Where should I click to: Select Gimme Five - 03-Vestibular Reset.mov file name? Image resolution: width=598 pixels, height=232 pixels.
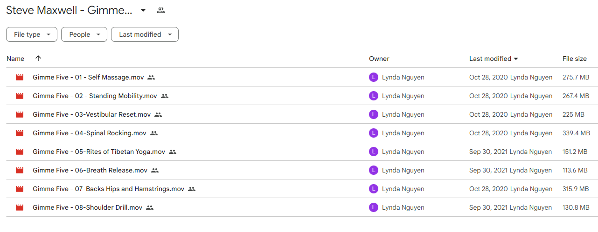click(91, 115)
